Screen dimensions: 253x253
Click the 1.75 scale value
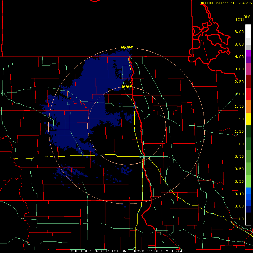pos(239,107)
